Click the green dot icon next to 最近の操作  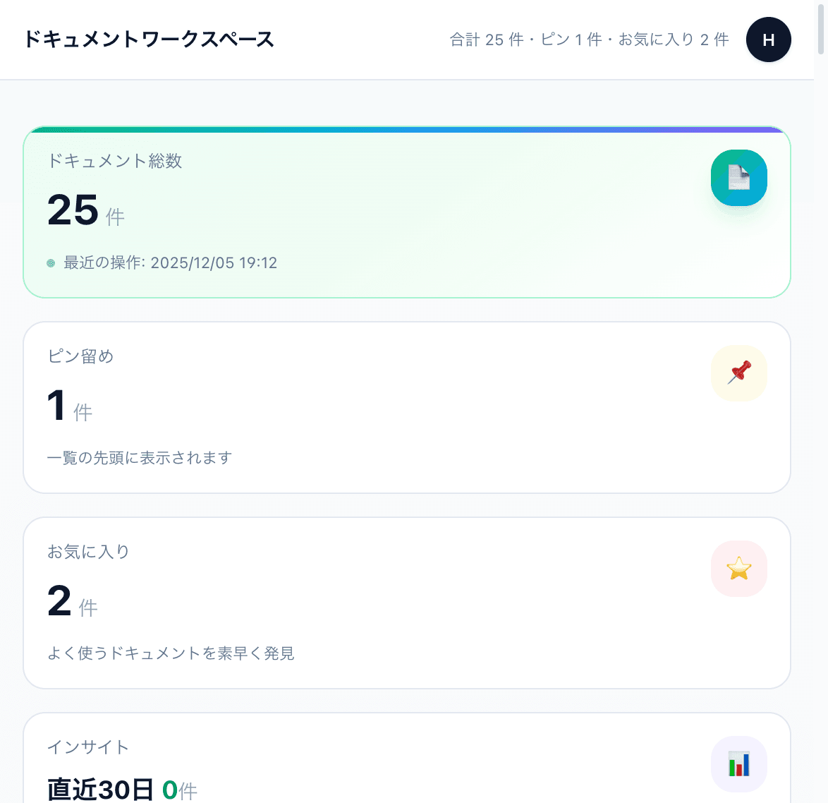click(x=51, y=262)
